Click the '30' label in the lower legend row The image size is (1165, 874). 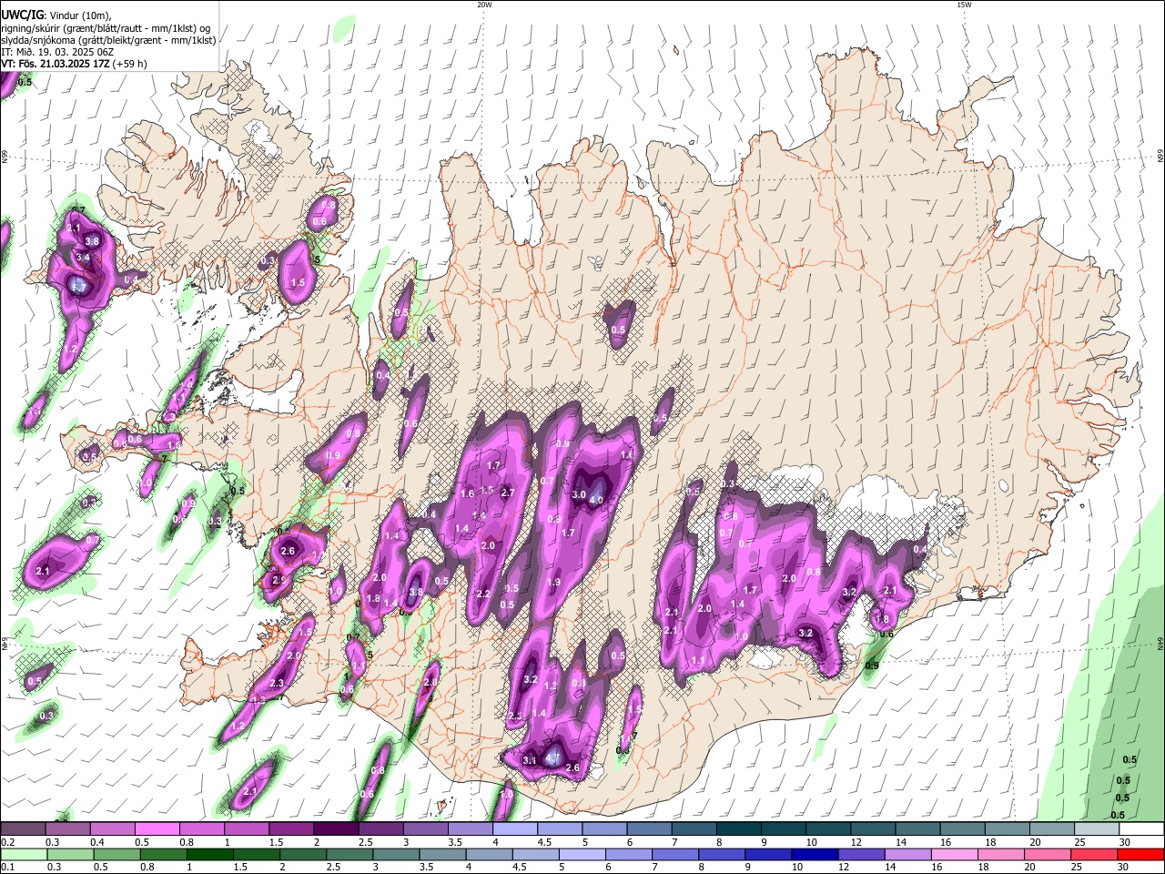[x=1124, y=867]
